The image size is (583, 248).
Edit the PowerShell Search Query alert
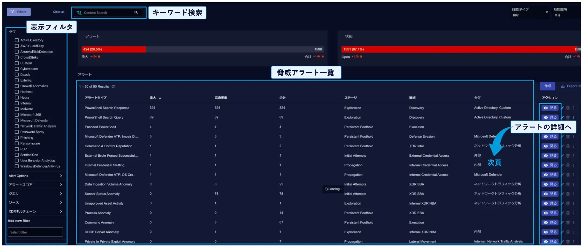[563, 117]
